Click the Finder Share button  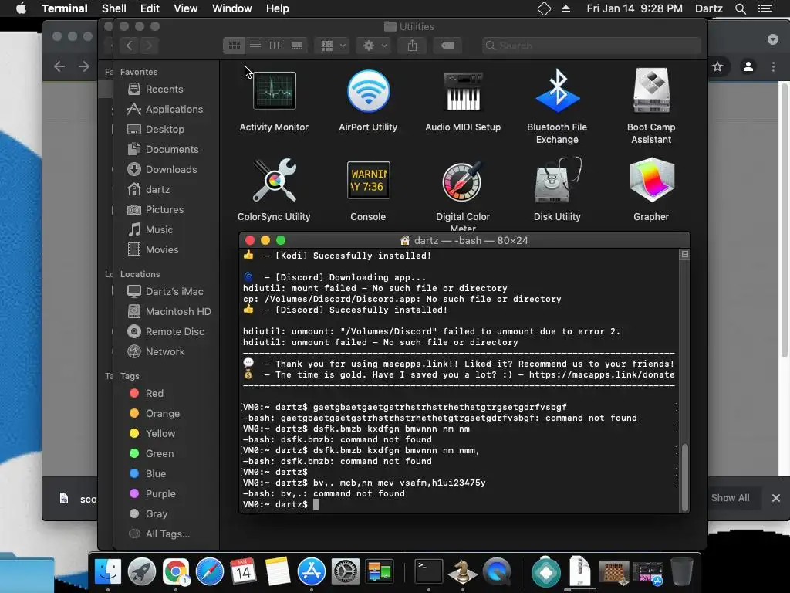pyautogui.click(x=412, y=46)
